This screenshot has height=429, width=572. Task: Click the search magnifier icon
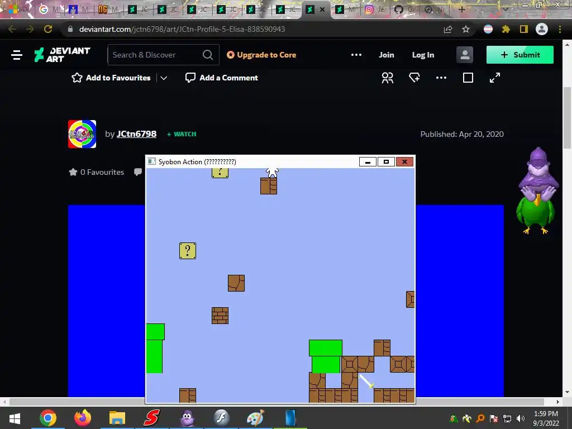(208, 55)
